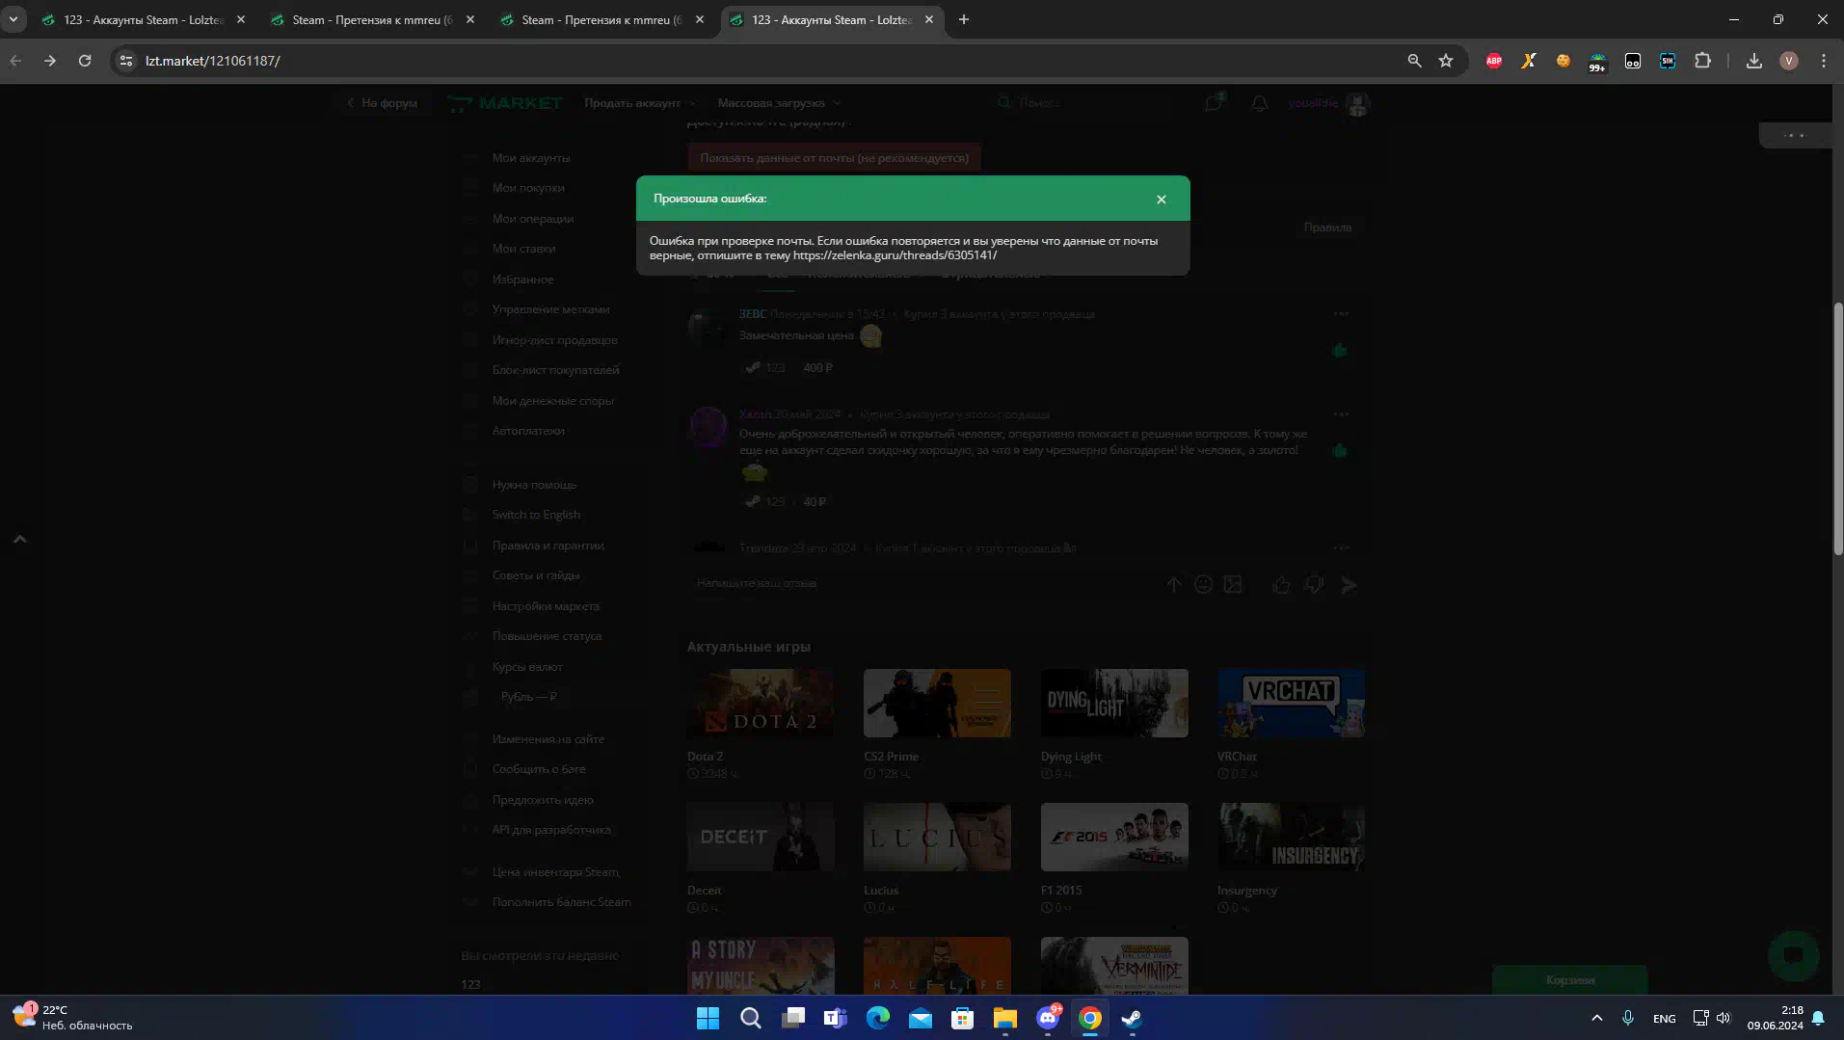
Task: Open tab search dropdown arrow
Action: [13, 19]
